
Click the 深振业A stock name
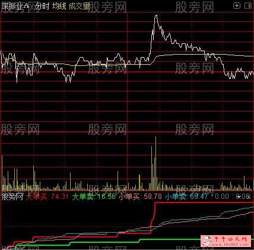15,7
